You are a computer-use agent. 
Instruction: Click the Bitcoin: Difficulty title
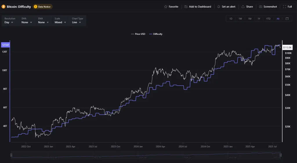[19, 7]
